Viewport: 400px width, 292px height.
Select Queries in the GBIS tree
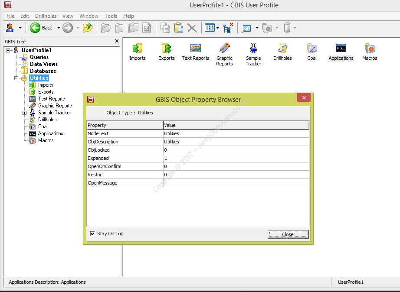tap(39, 57)
